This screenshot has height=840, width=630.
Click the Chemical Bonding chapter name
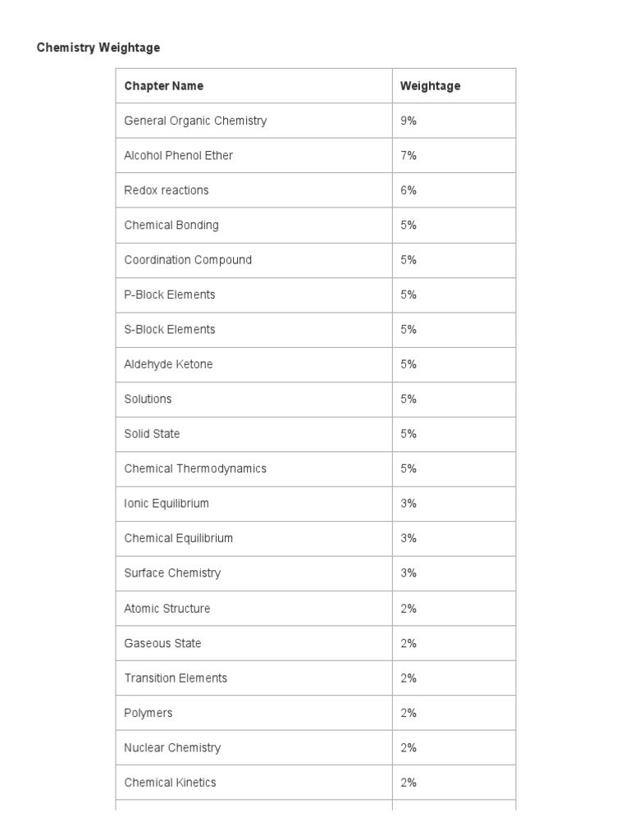(x=171, y=225)
